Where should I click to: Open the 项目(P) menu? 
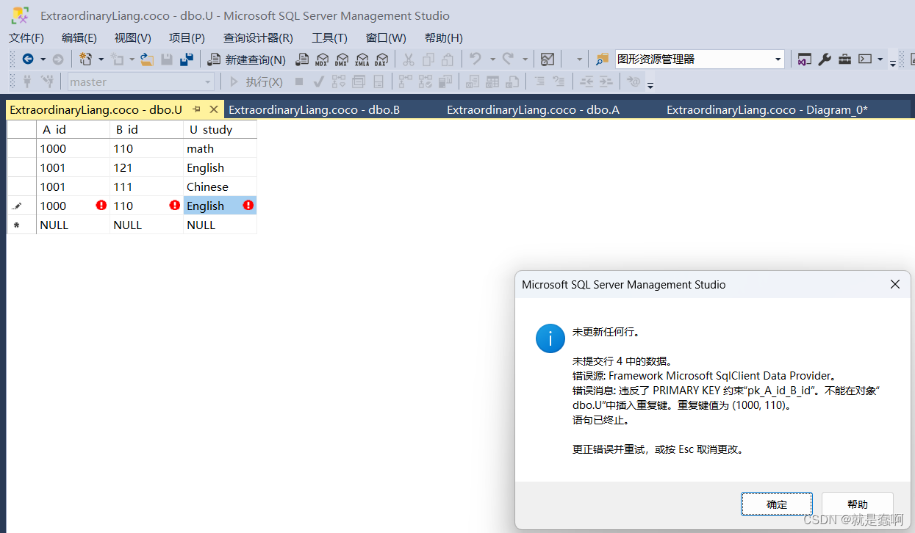click(x=187, y=37)
